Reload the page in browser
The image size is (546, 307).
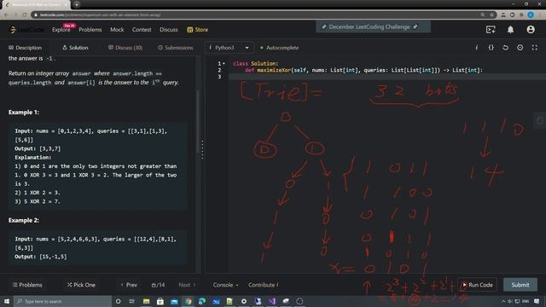coord(25,15)
